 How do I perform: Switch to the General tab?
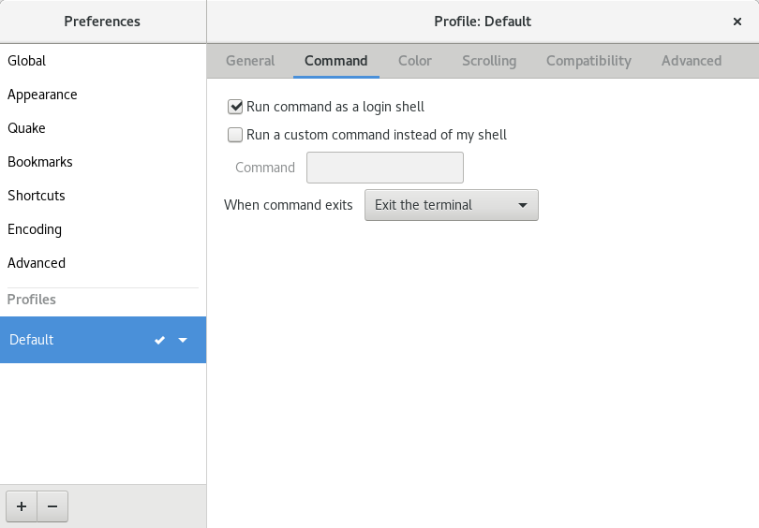pos(250,61)
